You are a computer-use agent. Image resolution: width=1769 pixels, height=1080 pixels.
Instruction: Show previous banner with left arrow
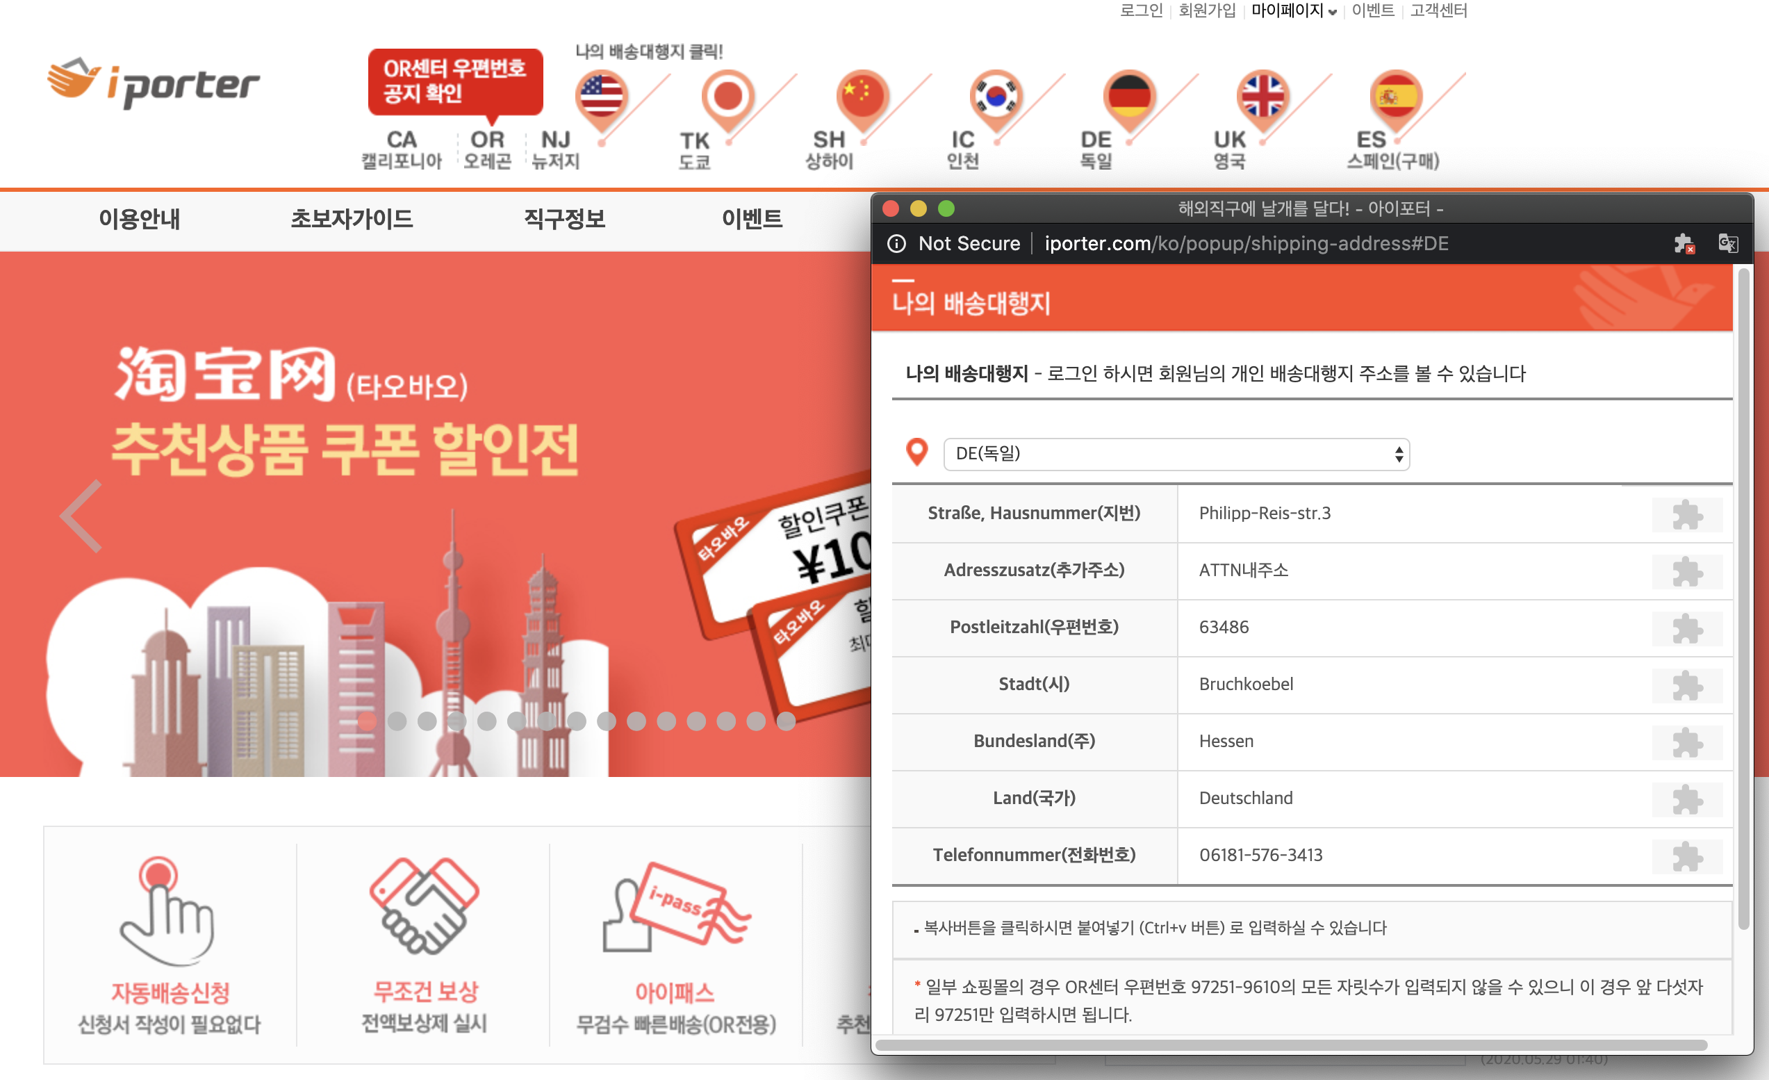tap(81, 516)
